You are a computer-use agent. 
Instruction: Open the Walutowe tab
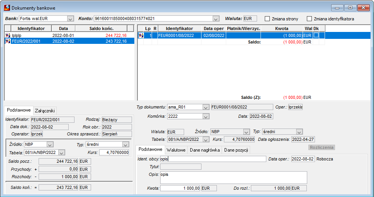(x=176, y=150)
